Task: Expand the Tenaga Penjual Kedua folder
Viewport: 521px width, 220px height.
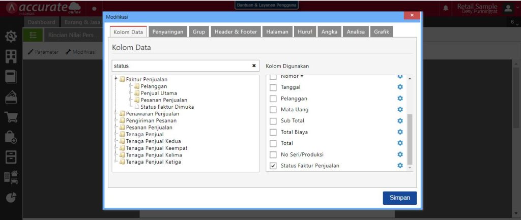Action: [117, 141]
